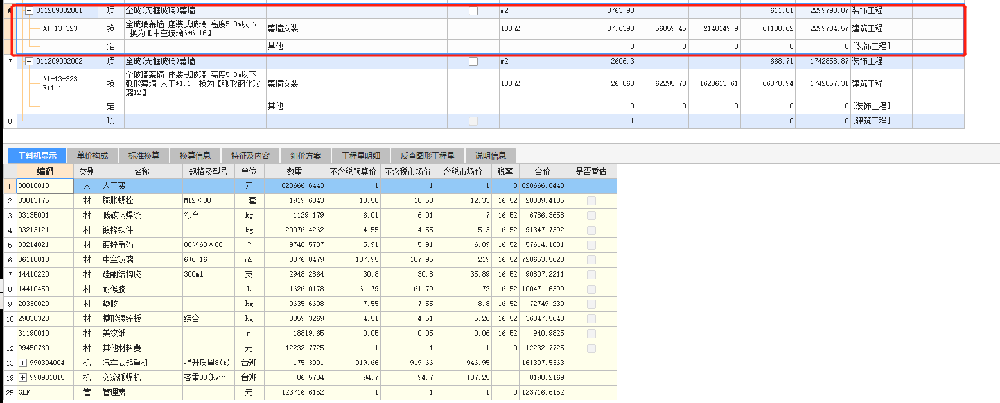Image resolution: width=1000 pixels, height=403 pixels.
Task: Open the 换算信息 tab
Action: coord(195,156)
